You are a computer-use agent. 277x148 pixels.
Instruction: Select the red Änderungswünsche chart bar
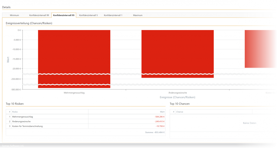[178, 51]
